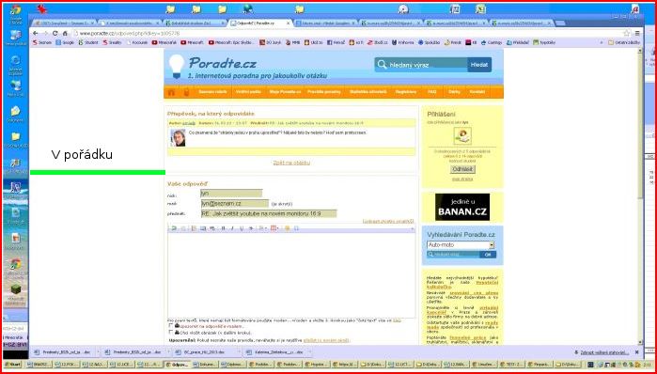Tick the insert image in next step checkbox

(170, 332)
